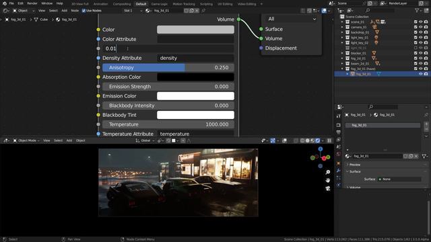
Task: Click fake user shield in properties material field
Action: click(405, 156)
